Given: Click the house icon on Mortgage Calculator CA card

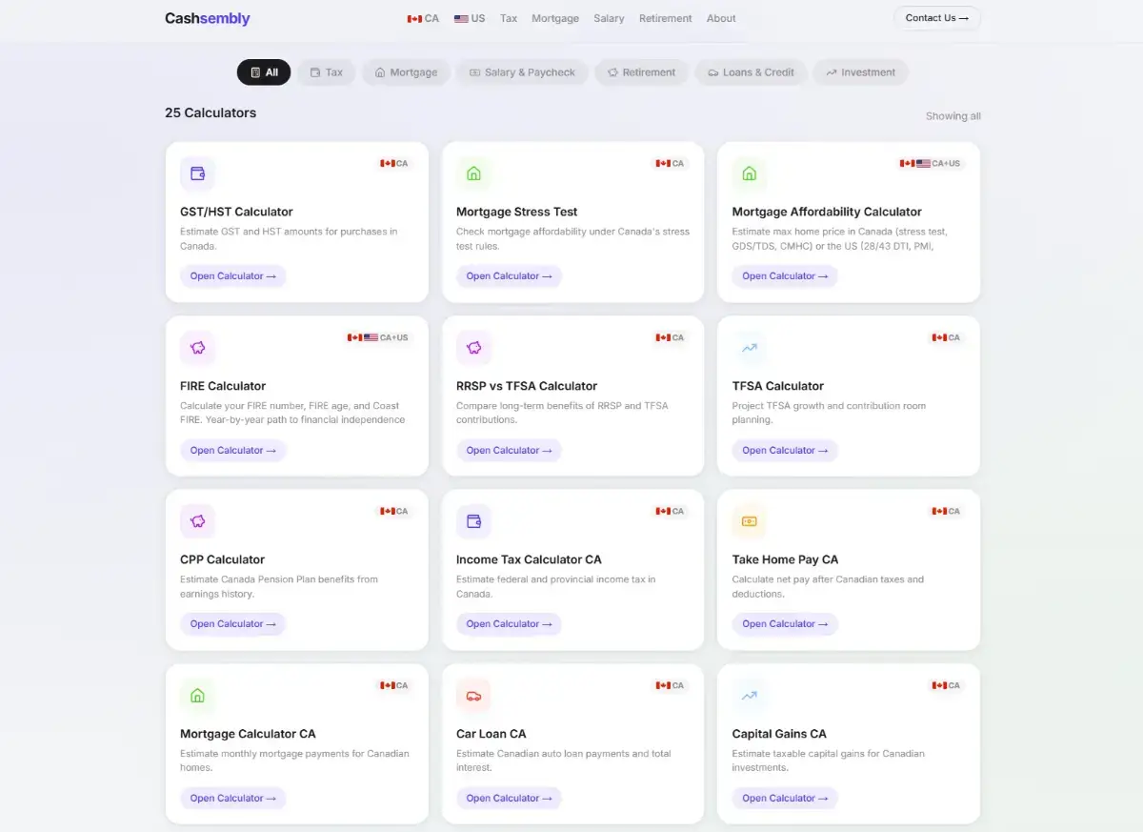Looking at the screenshot, I should [197, 696].
